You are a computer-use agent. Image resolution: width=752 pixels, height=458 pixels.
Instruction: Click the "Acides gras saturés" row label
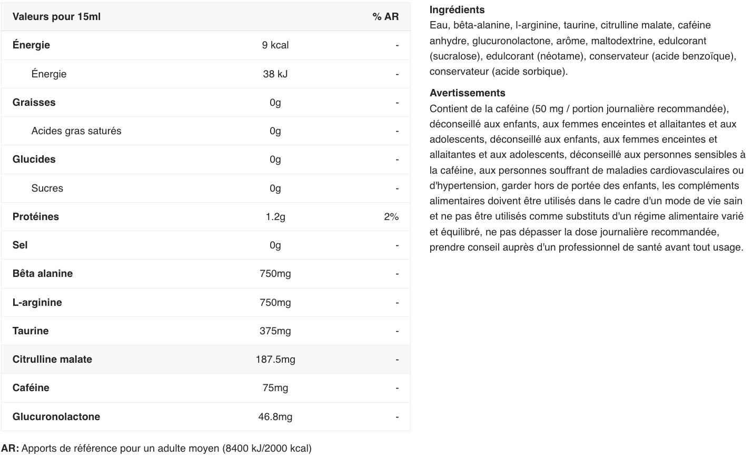[x=76, y=131]
